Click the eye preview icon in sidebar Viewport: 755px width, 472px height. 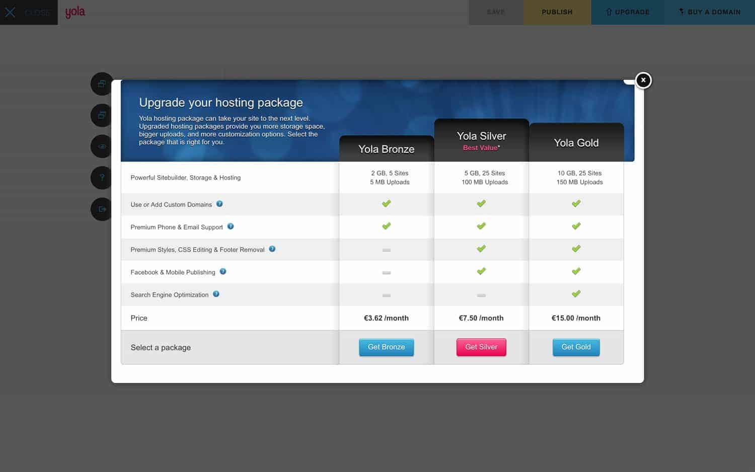click(102, 146)
